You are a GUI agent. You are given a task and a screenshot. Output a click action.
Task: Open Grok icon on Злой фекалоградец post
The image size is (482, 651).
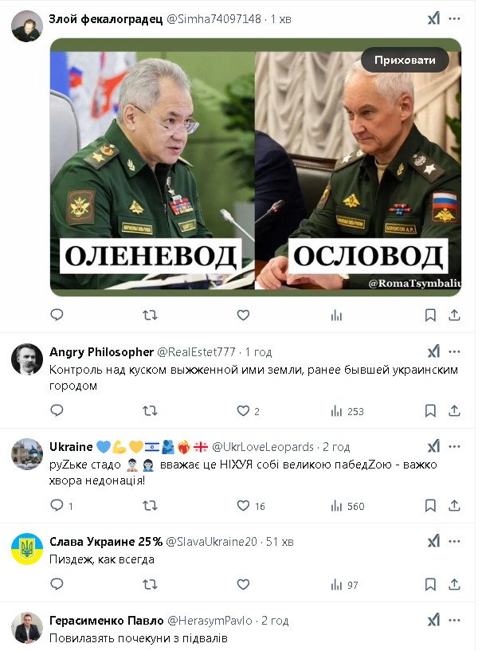pyautogui.click(x=433, y=18)
